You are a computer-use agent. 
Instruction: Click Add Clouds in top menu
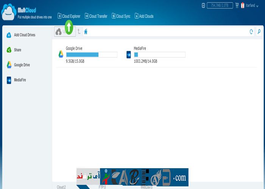coord(144,16)
